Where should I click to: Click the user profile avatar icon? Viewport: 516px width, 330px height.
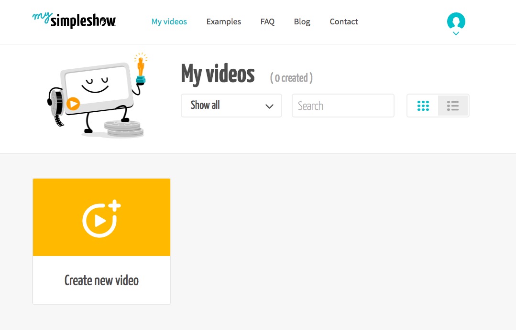(x=455, y=20)
